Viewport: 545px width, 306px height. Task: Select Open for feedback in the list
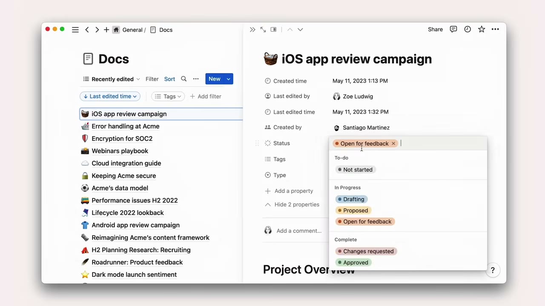(x=365, y=221)
